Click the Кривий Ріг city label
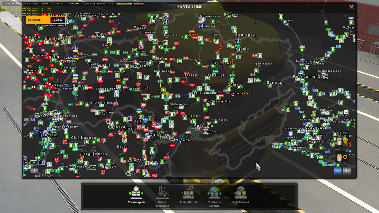The image size is (379, 213). pos(219,101)
